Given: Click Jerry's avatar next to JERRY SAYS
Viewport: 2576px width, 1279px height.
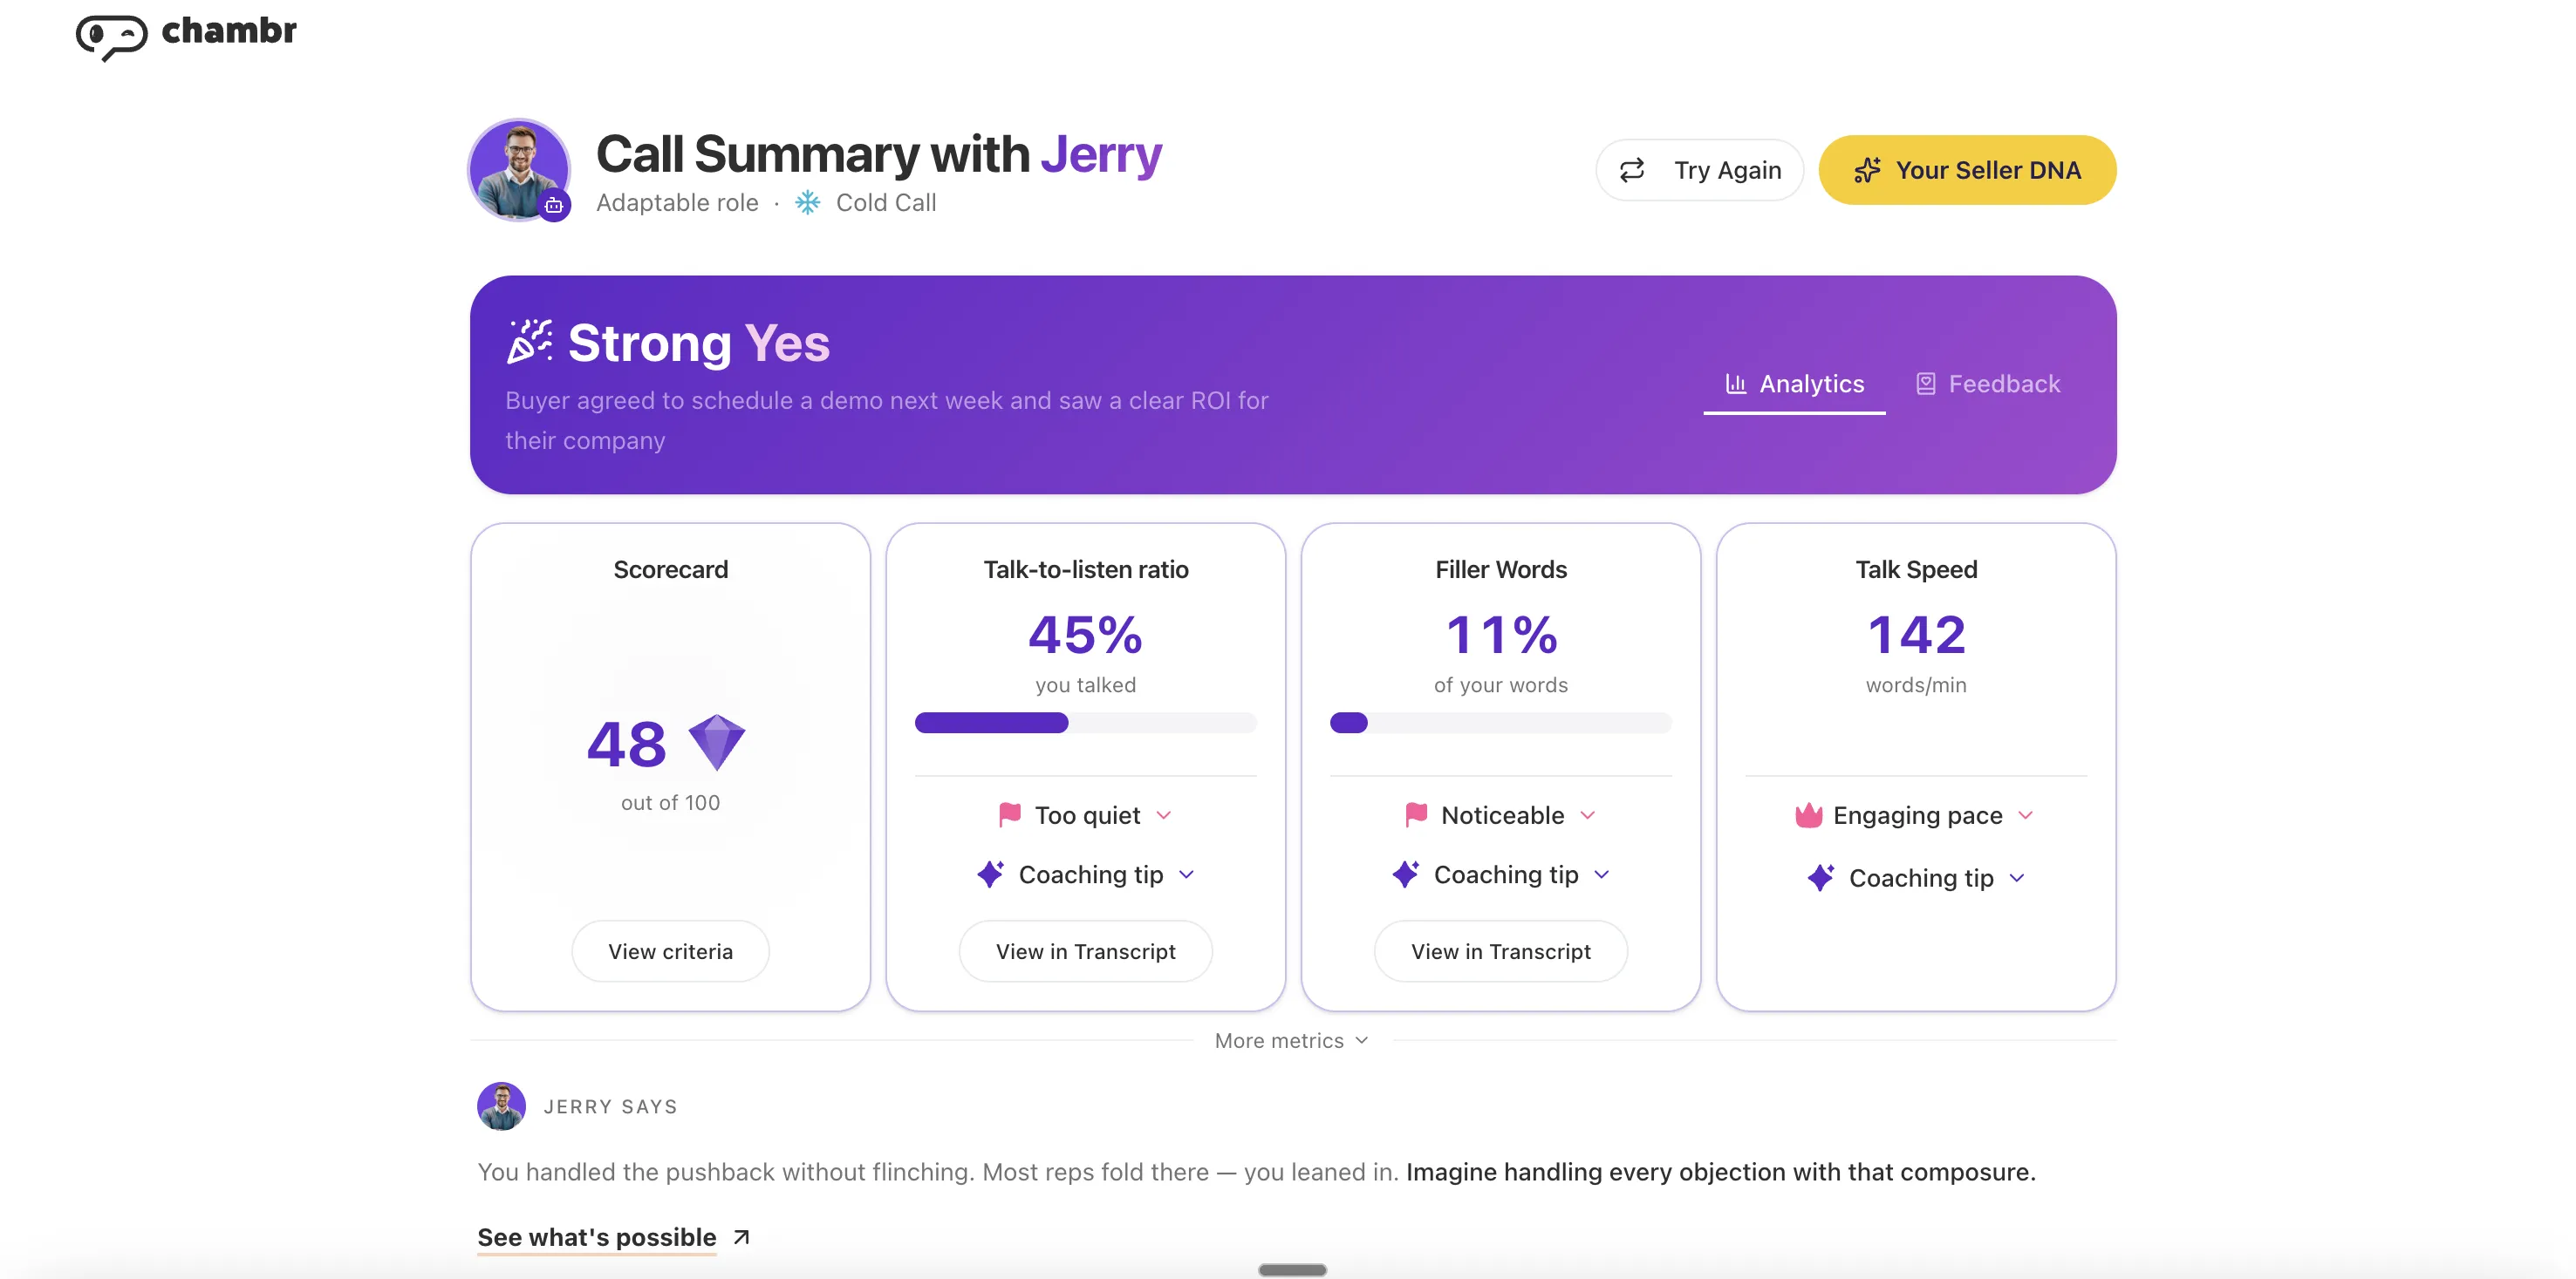Looking at the screenshot, I should pos(501,1106).
